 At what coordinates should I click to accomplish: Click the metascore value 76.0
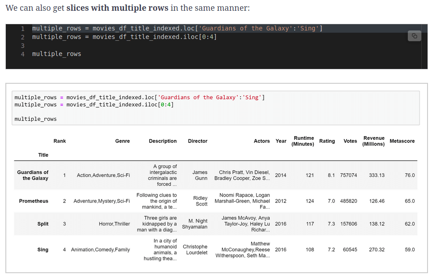(x=410, y=176)
